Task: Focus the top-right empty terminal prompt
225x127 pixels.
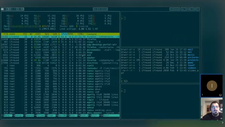Action: click(x=160, y=29)
